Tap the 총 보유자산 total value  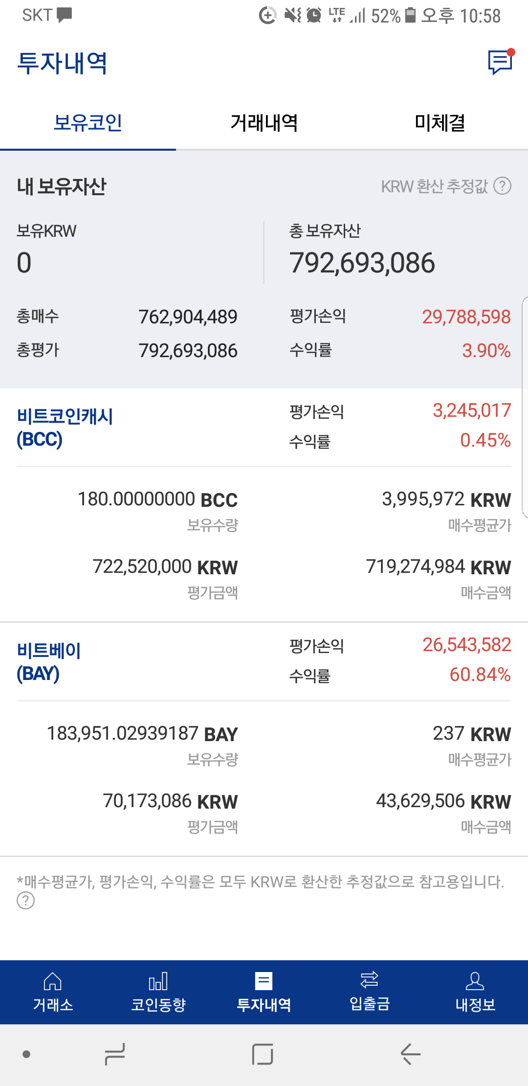(362, 263)
